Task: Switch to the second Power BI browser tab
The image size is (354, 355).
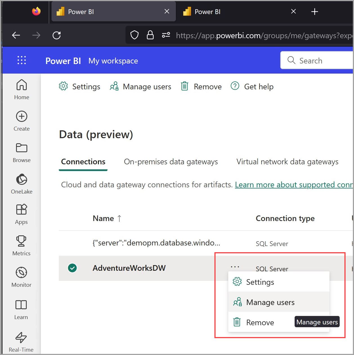Action: pos(239,12)
